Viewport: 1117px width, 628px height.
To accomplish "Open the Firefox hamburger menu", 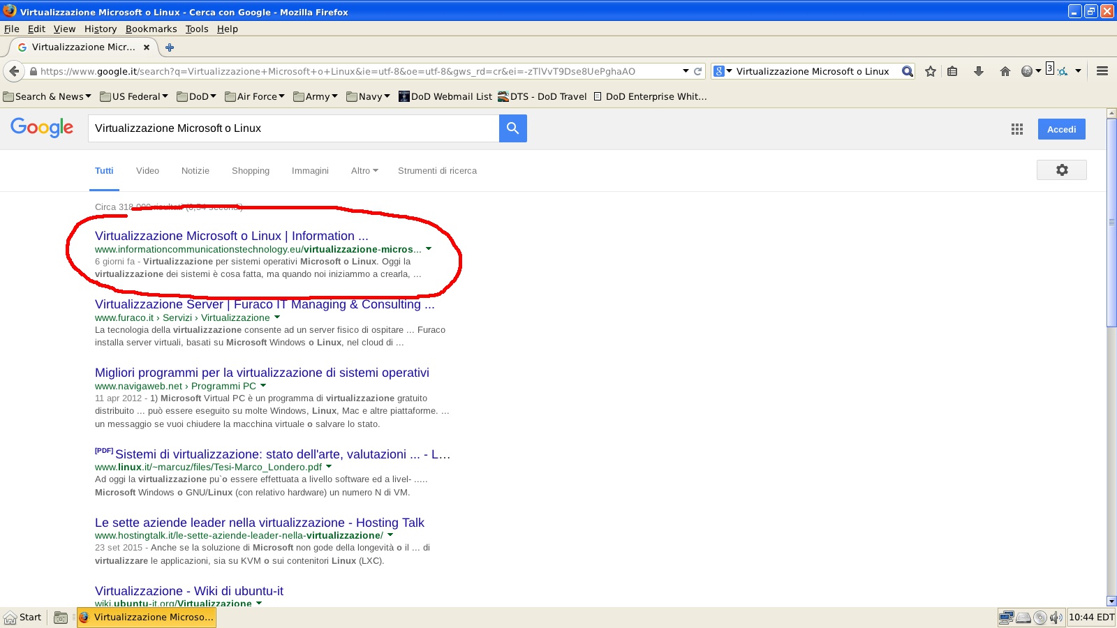I will tap(1102, 71).
